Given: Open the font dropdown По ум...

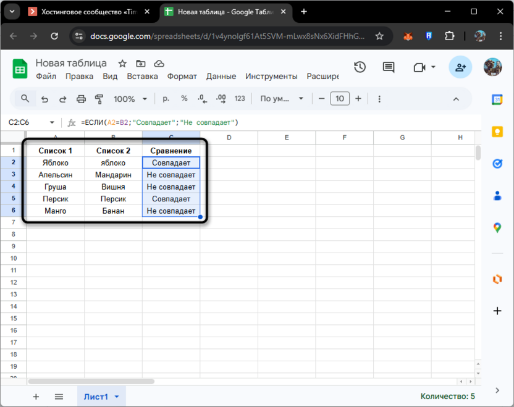Looking at the screenshot, I should pyautogui.click(x=282, y=99).
